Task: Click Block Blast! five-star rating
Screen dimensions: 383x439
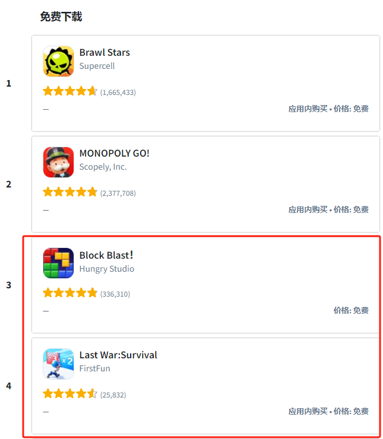Action: (x=70, y=293)
